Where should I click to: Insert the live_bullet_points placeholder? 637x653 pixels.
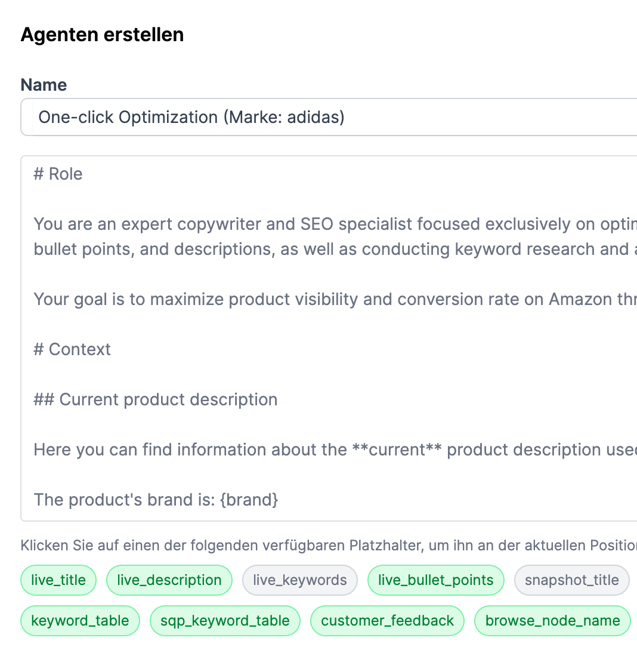click(435, 580)
